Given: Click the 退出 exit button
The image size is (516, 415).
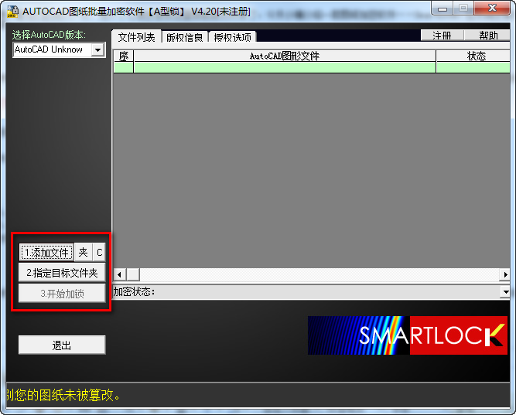Looking at the screenshot, I should tap(62, 345).
